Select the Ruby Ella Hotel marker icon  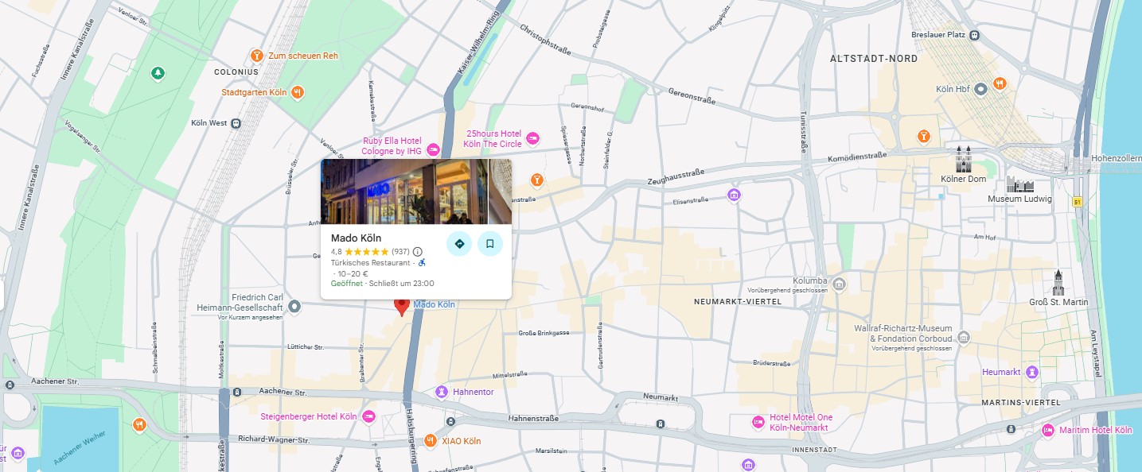point(433,149)
